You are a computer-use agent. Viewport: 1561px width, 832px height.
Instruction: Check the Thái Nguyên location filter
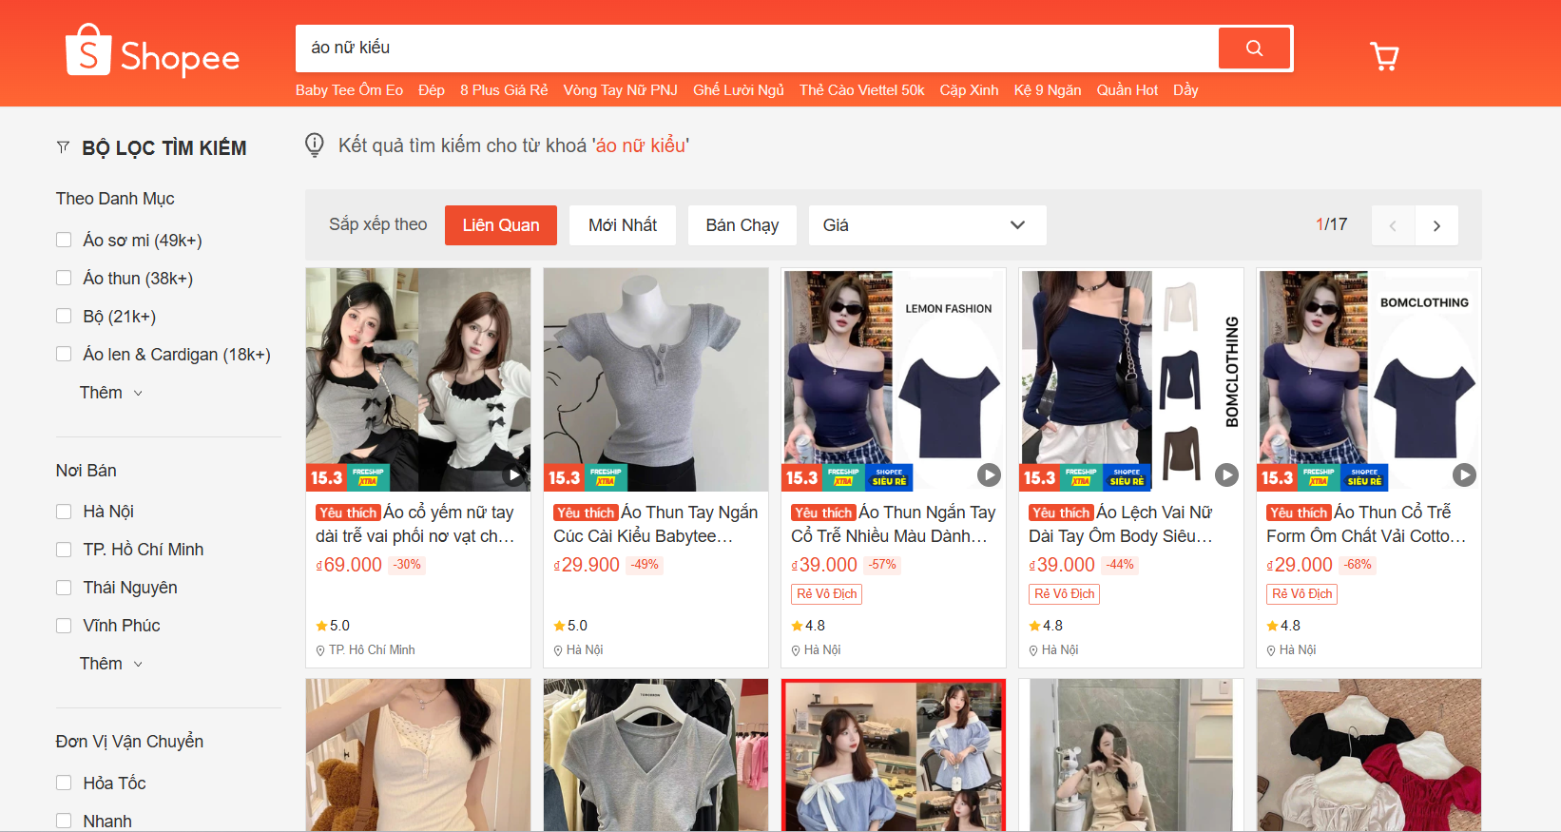pyautogui.click(x=64, y=588)
